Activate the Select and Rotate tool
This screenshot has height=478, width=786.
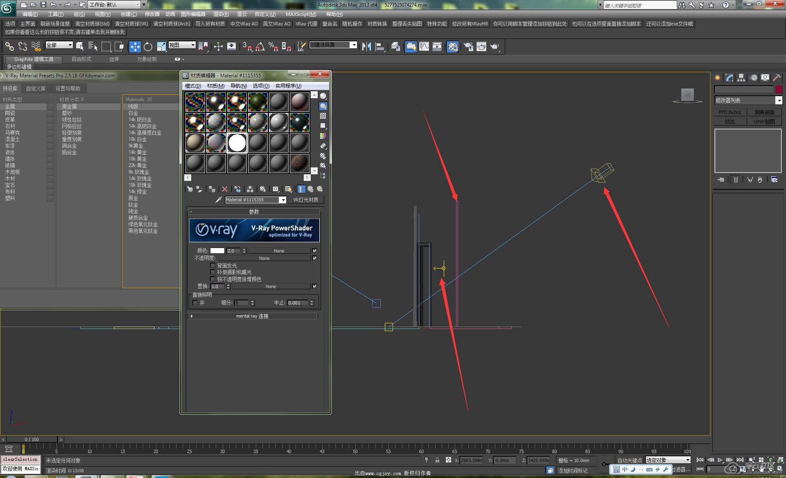[148, 47]
